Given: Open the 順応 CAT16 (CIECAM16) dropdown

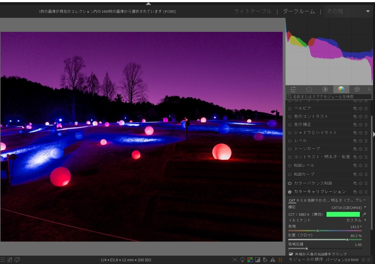Looking at the screenshot, I should point(347,207).
